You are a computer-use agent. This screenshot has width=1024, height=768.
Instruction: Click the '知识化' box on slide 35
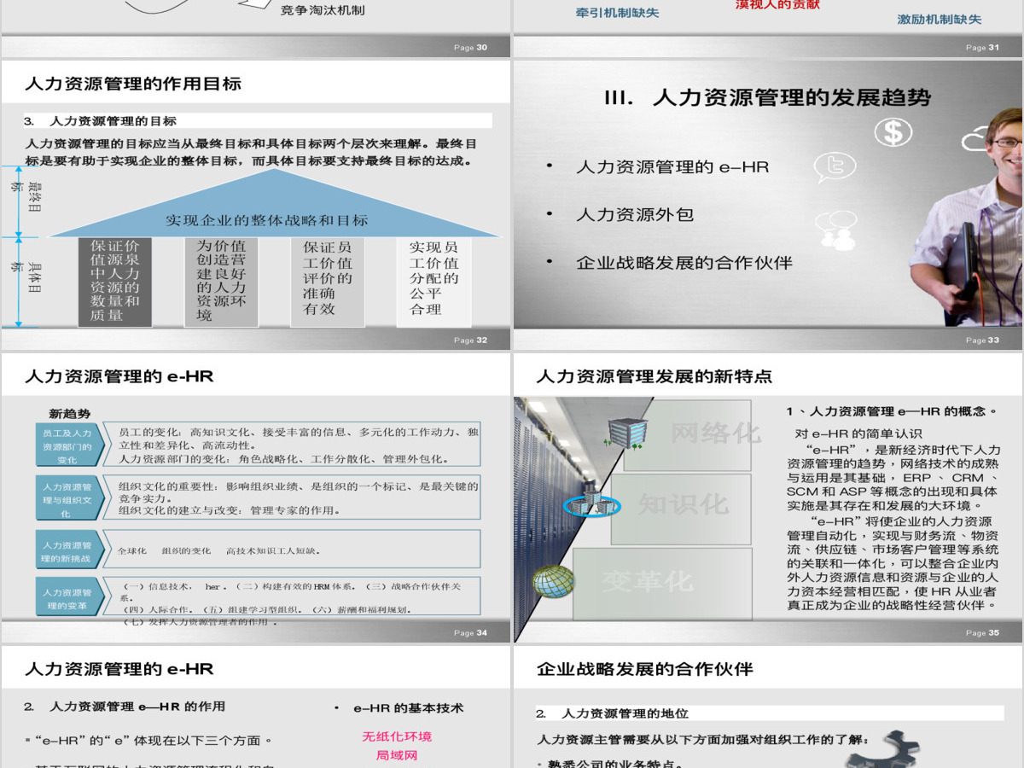682,509
